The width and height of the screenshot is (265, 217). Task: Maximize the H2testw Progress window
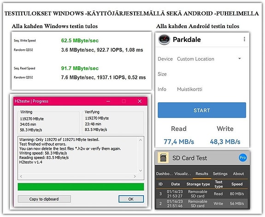click(x=124, y=101)
